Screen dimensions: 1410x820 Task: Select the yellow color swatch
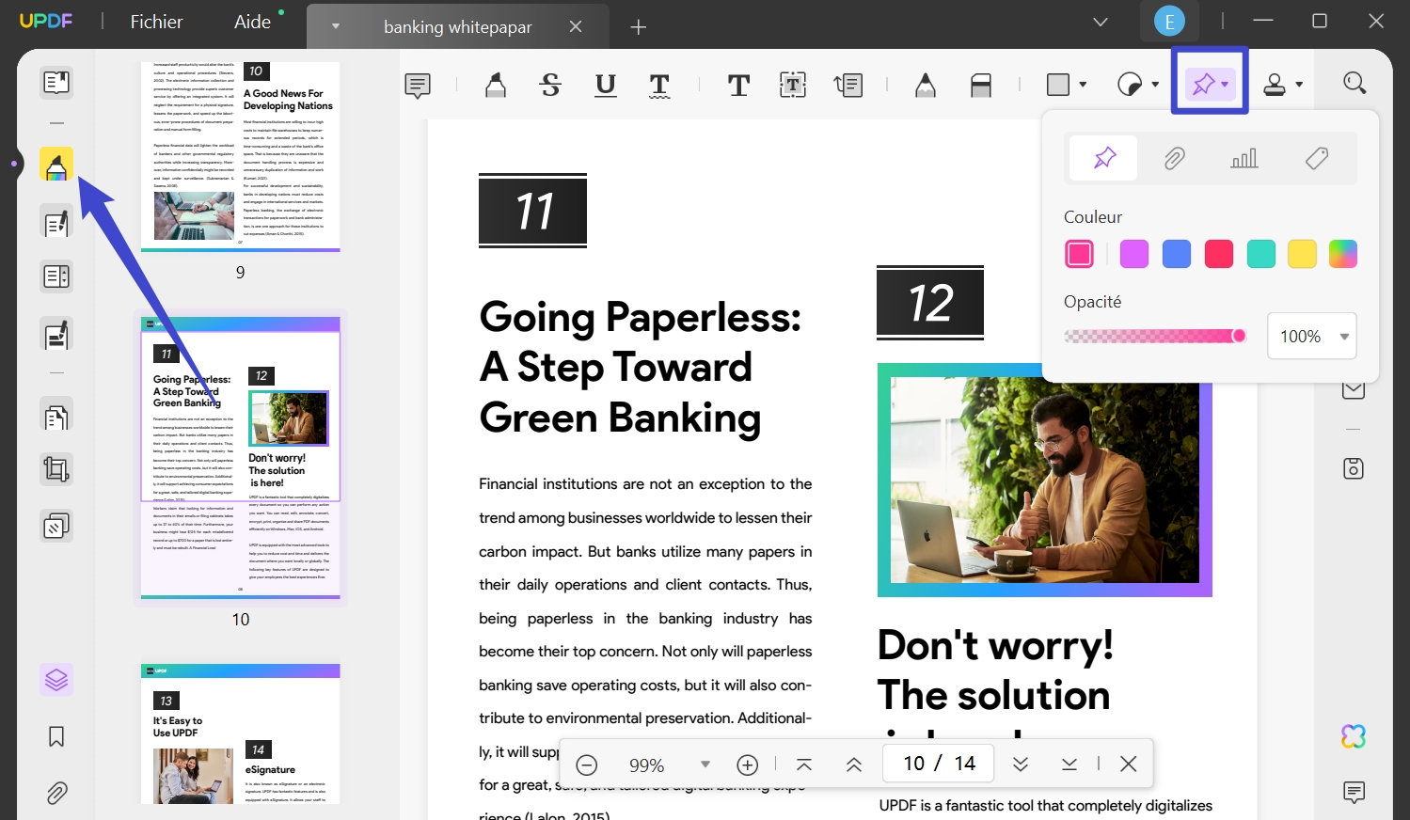point(1302,253)
